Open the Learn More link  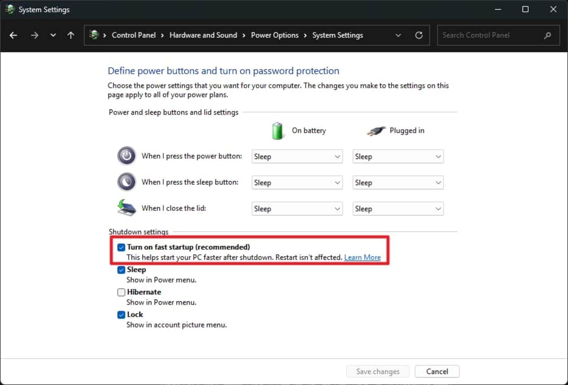pos(362,257)
